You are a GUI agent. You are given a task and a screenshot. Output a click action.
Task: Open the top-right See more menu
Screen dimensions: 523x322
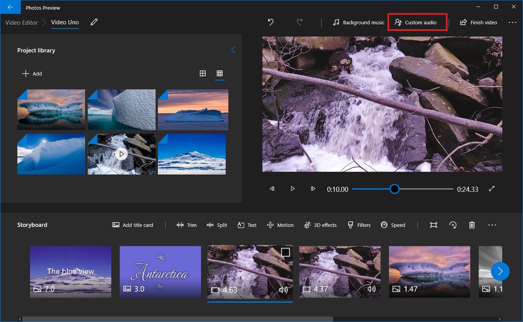coord(512,22)
